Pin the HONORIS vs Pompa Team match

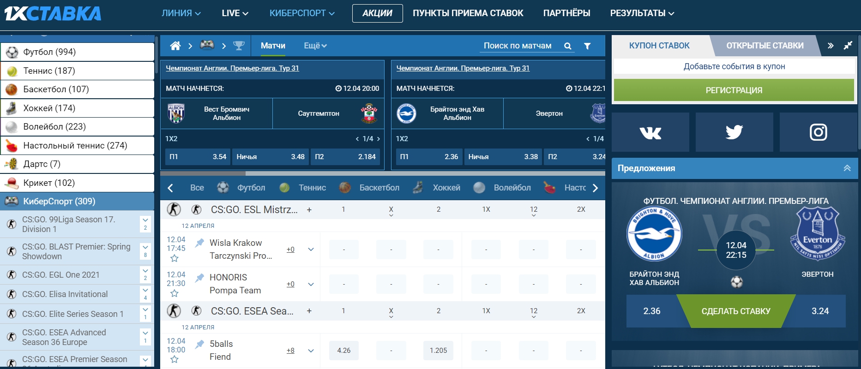199,278
